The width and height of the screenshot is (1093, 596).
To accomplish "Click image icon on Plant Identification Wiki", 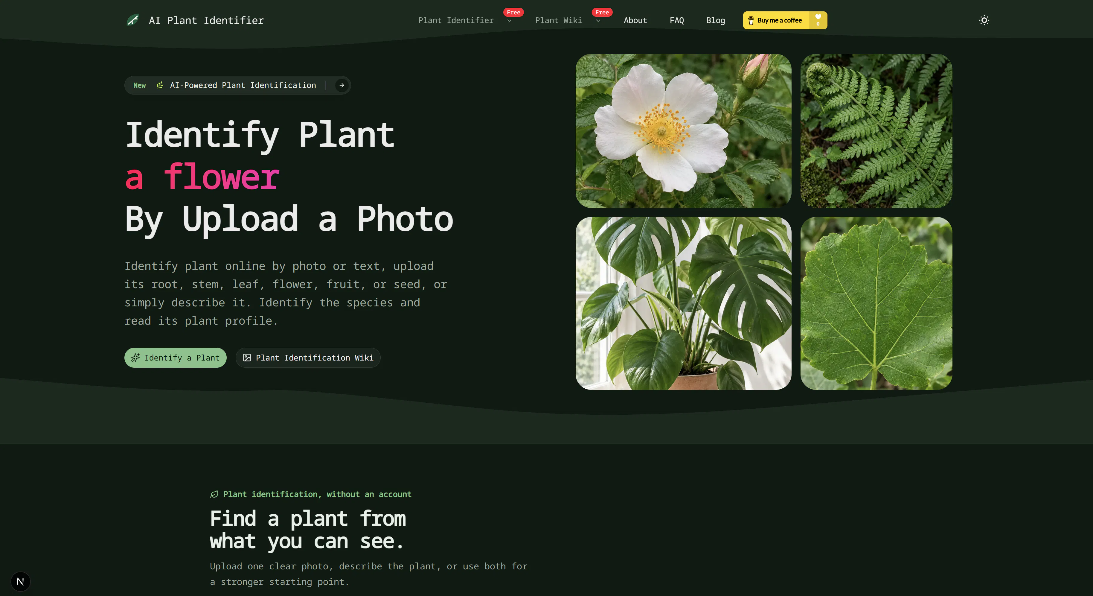I will point(247,358).
